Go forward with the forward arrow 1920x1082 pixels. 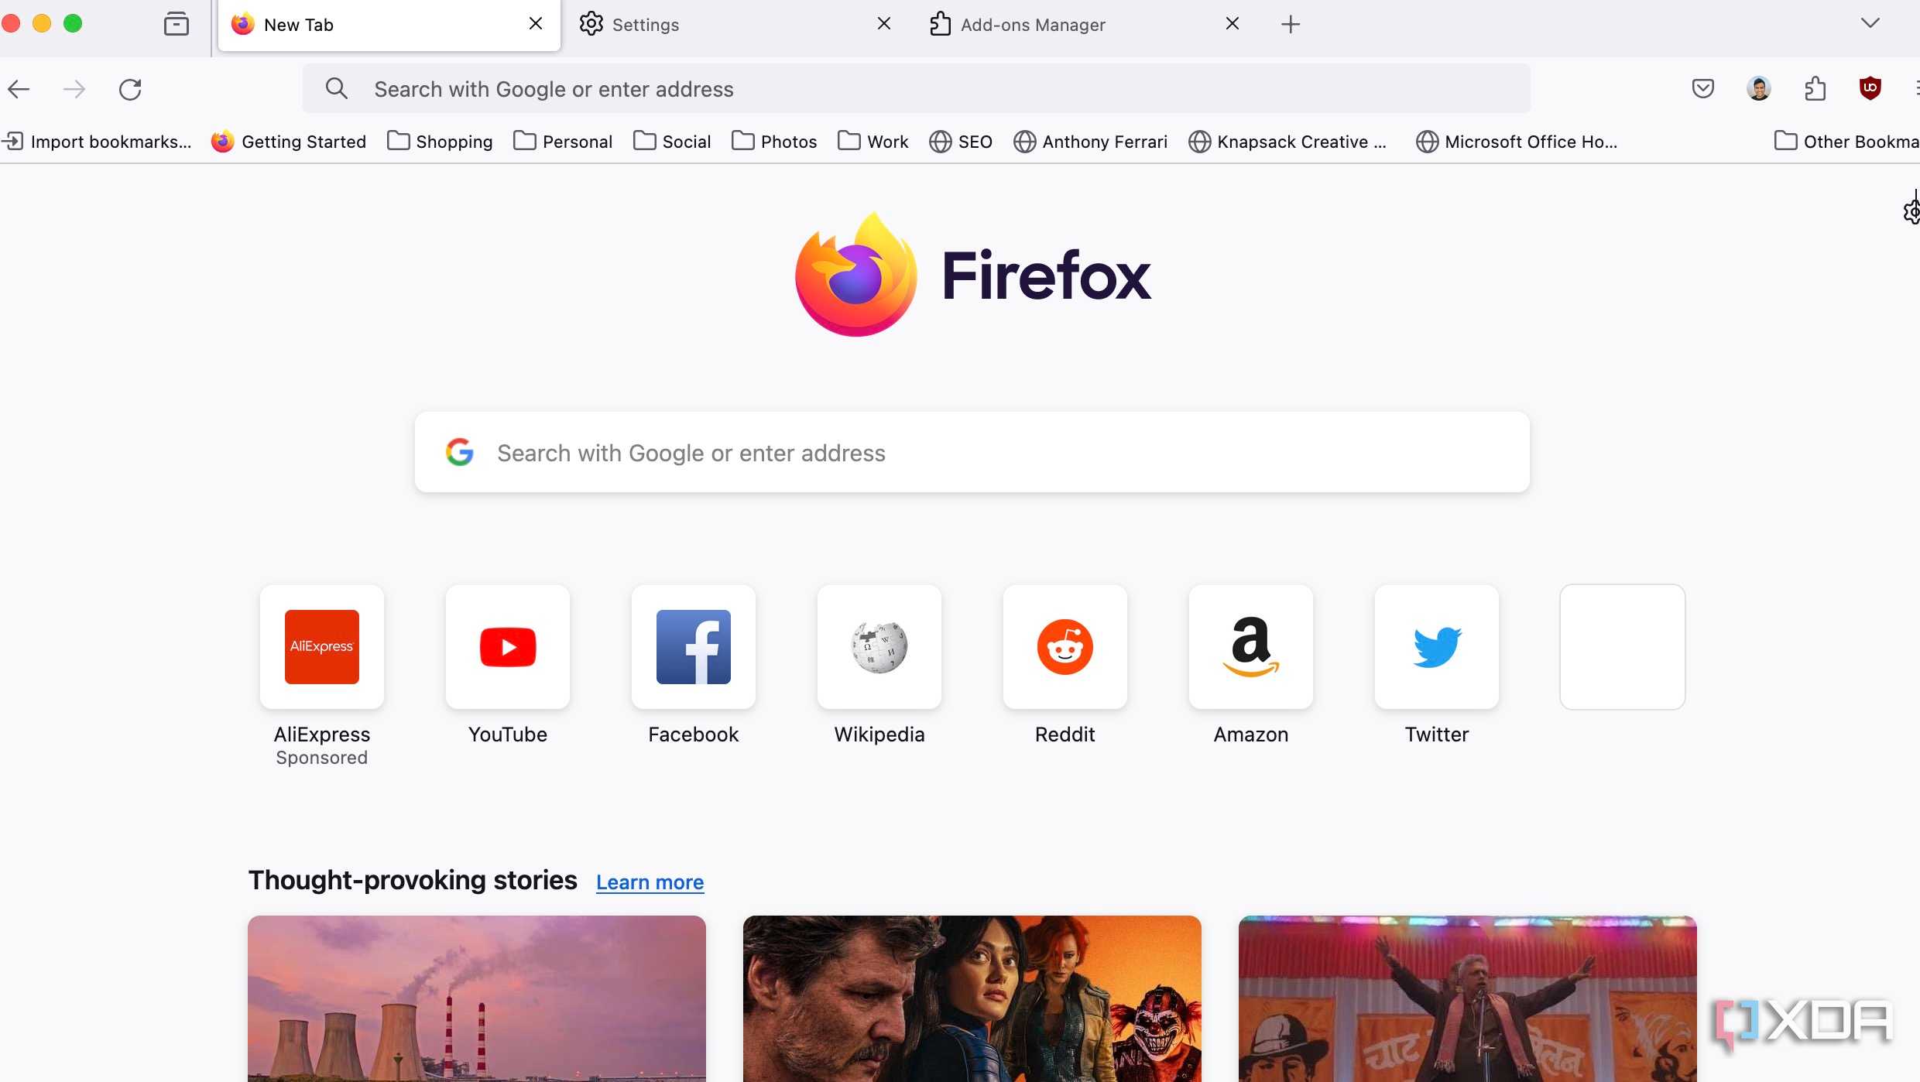point(74,89)
